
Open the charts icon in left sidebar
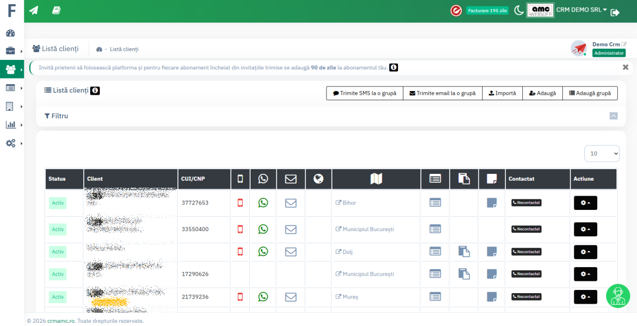(11, 125)
